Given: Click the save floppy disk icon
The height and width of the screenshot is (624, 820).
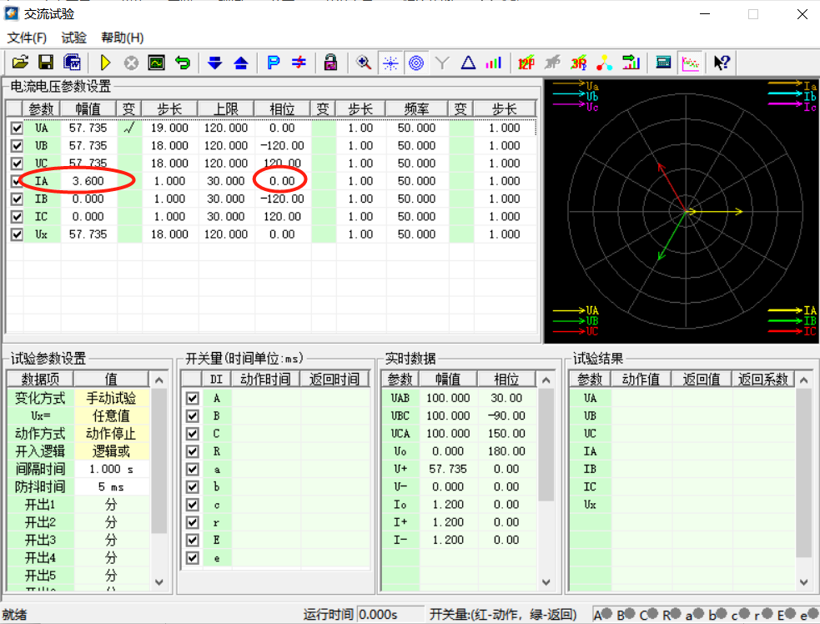Looking at the screenshot, I should [x=46, y=63].
